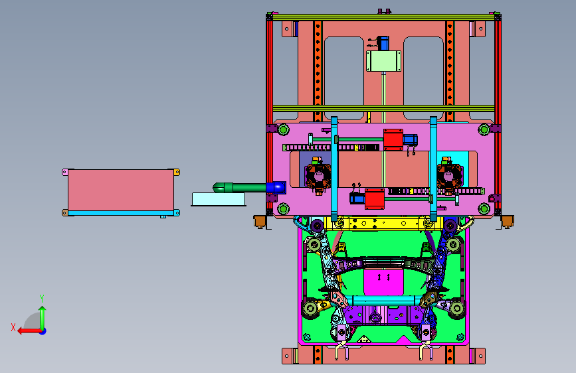The width and height of the screenshot is (576, 373).
Task: Select the small light-cyan plate beside the cylinder
Action: click(x=218, y=199)
